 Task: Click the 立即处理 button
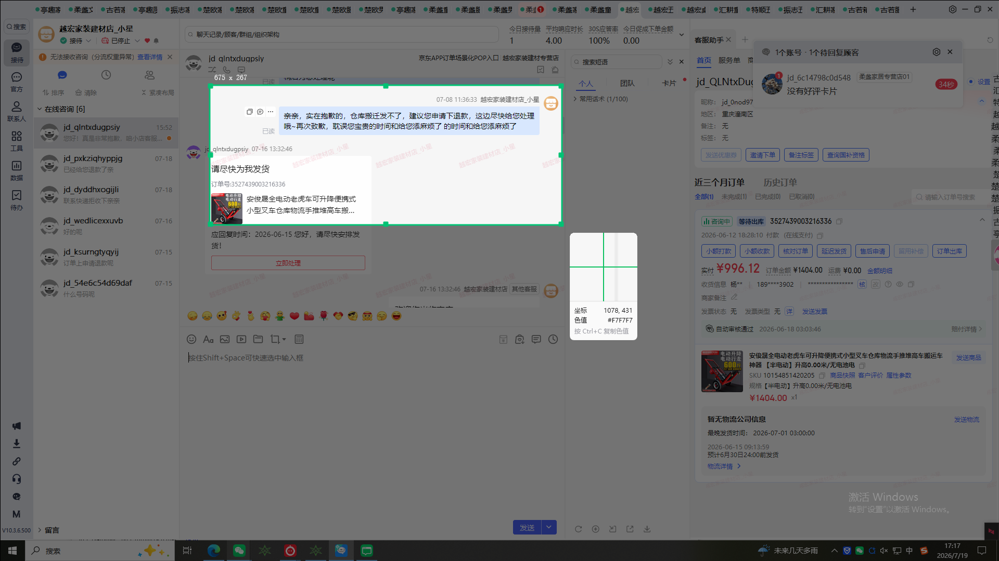288,263
